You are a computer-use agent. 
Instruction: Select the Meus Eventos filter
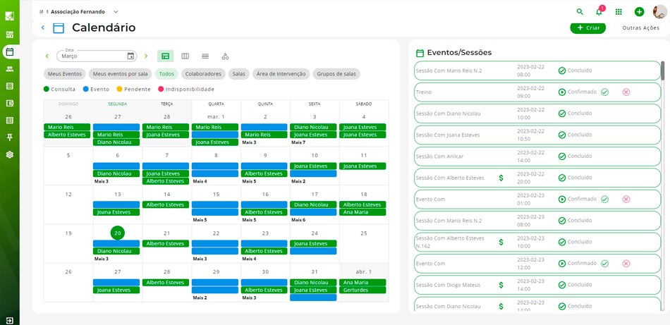(64, 74)
